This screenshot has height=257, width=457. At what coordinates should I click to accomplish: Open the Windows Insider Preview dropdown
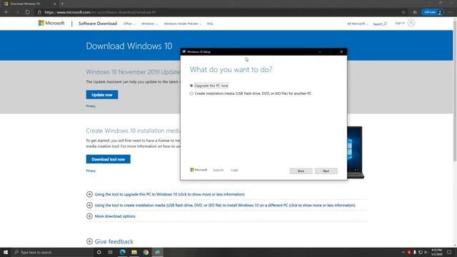pyautogui.click(x=183, y=24)
